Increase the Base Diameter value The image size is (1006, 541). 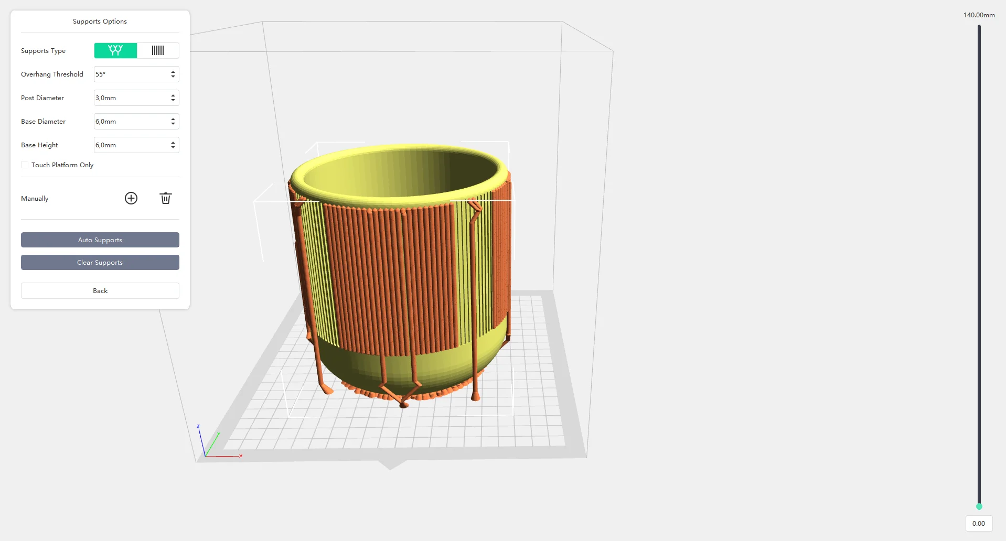(173, 119)
